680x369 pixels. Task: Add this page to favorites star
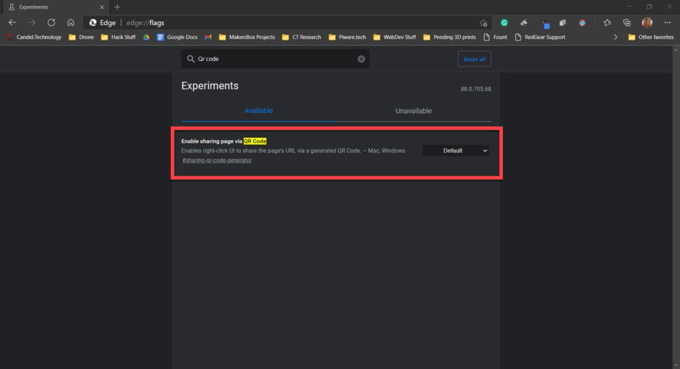[483, 23]
